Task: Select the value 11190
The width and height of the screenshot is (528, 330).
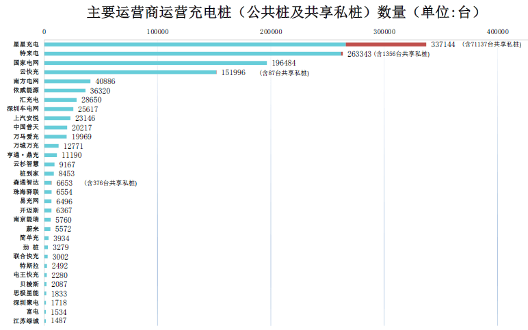Action: point(72,155)
